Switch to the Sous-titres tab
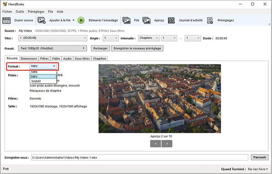The image size is (272, 174). [x=82, y=58]
